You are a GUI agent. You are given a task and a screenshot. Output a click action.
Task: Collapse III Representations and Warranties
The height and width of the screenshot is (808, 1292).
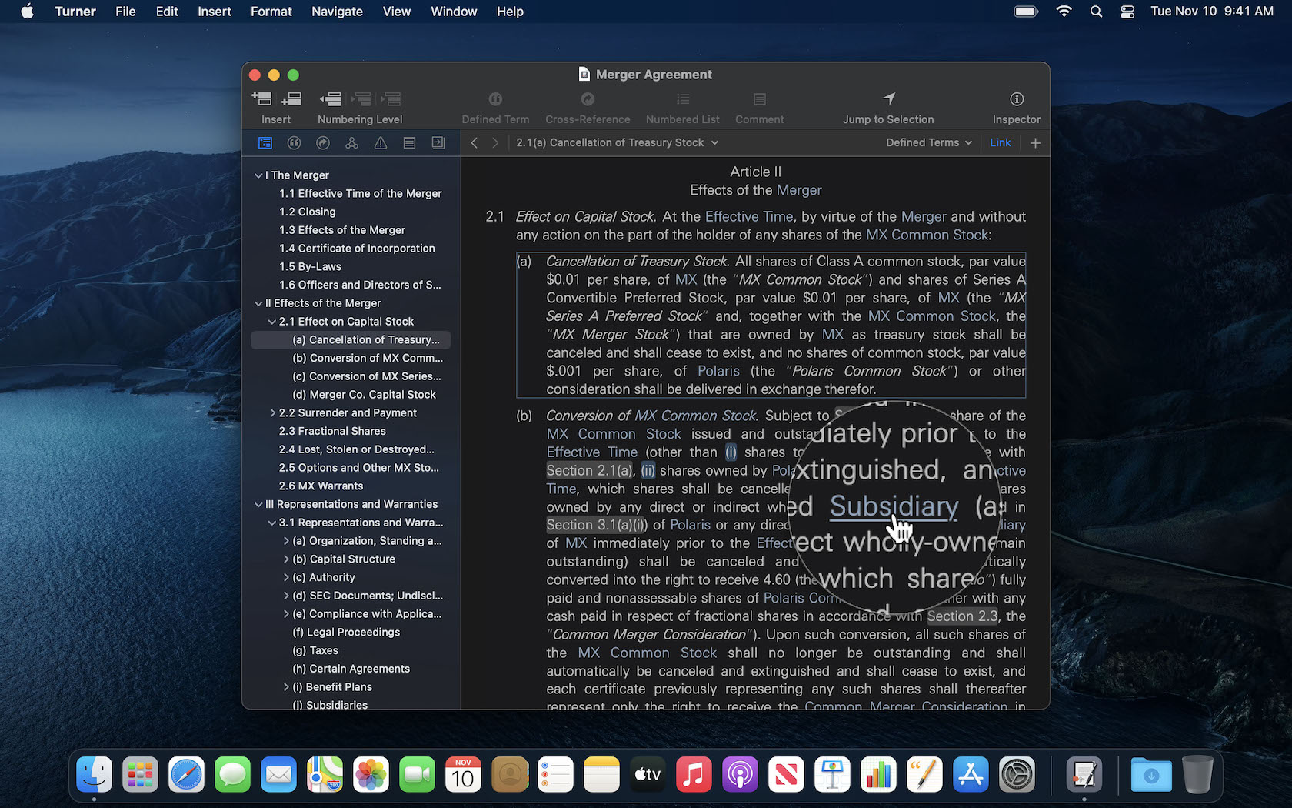(258, 505)
